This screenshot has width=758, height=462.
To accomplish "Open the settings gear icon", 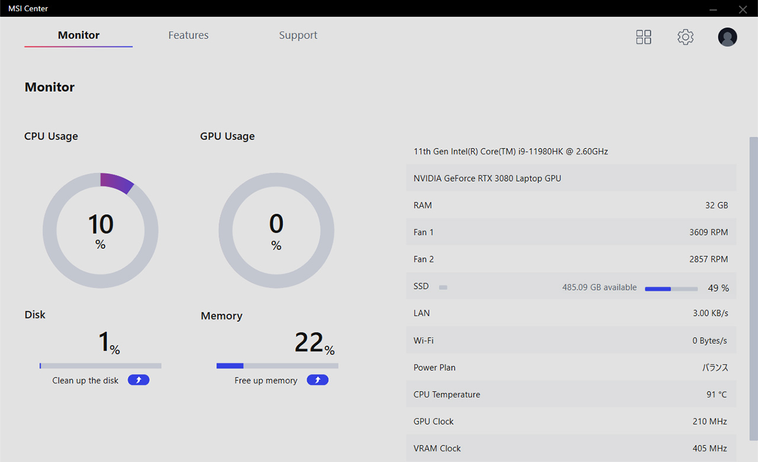I will click(685, 37).
